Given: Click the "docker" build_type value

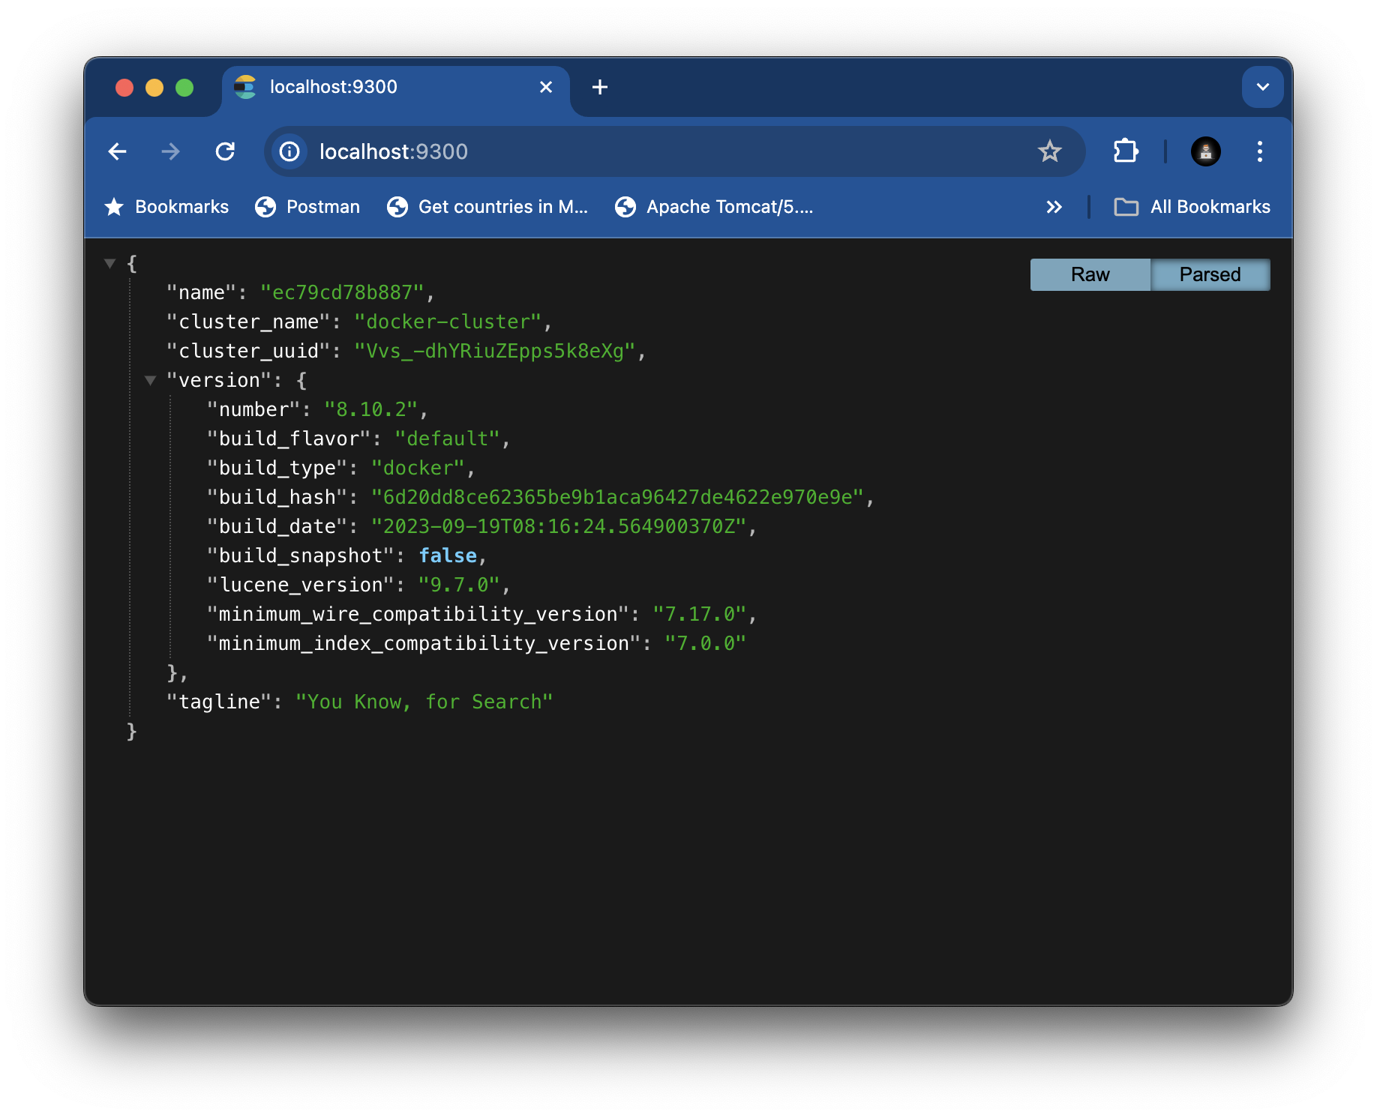Looking at the screenshot, I should click(418, 468).
